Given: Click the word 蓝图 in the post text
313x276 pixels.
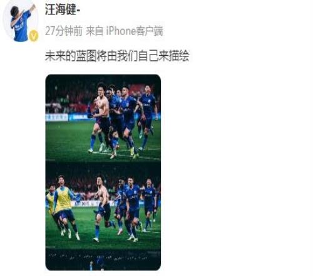Looking at the screenshot, I should pyautogui.click(x=86, y=56).
